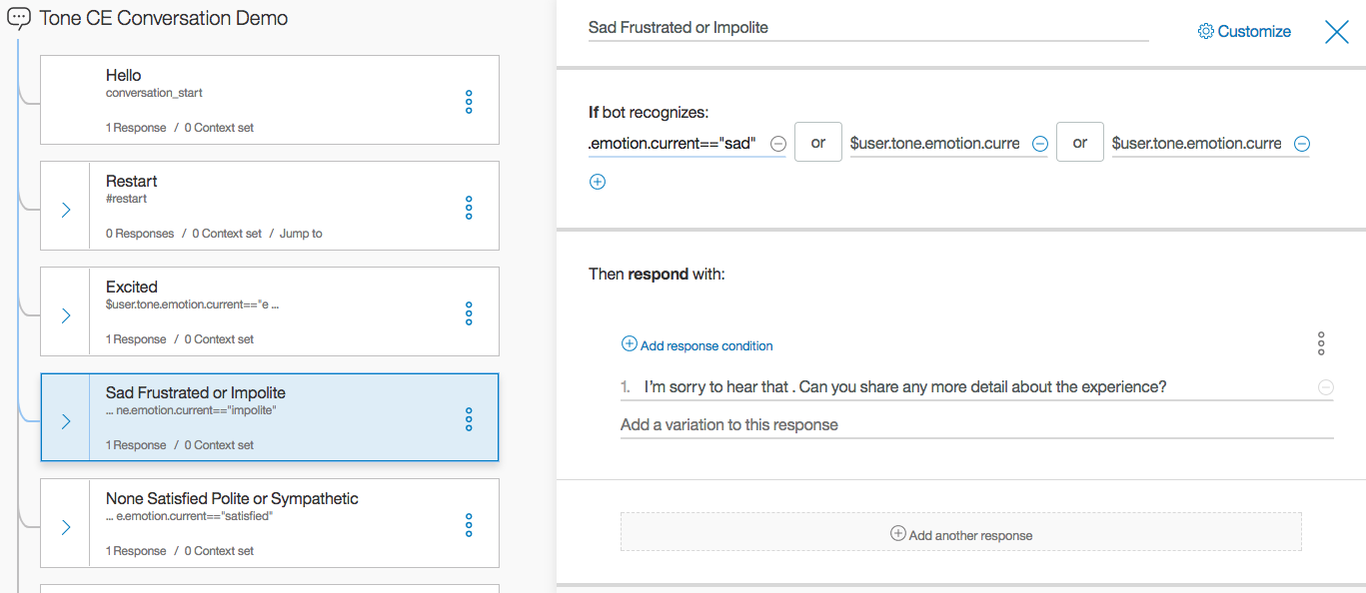Select the Hello dialog node

point(270,100)
